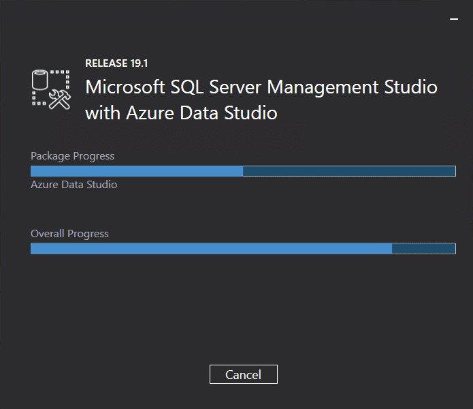Click the SQL Server Management Studio logo

coord(51,89)
